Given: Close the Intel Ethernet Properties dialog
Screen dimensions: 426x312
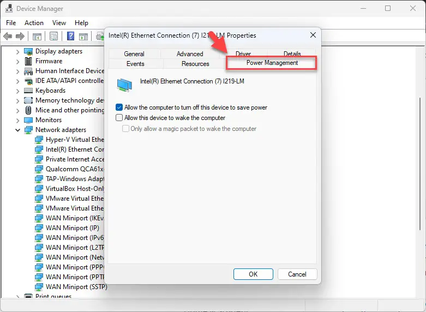Looking at the screenshot, I should coord(313,35).
